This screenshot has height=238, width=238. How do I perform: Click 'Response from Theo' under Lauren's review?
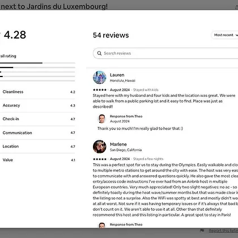(x=126, y=116)
